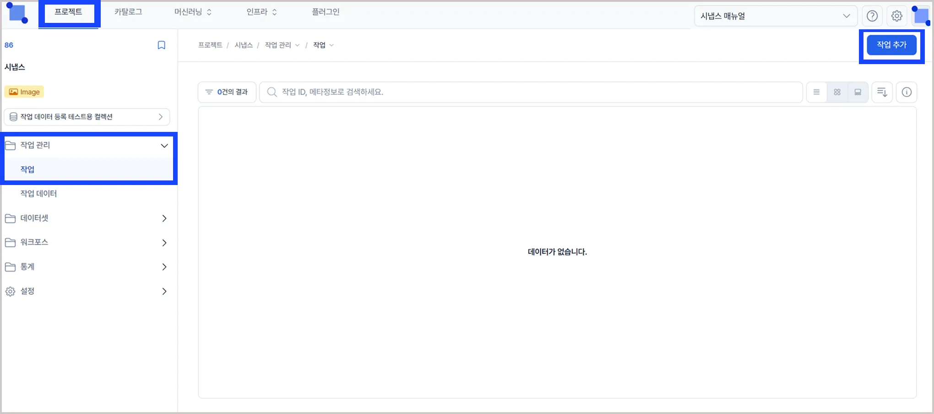Open the 시냅스 매뉴얼 dropdown
The width and height of the screenshot is (934, 414).
click(x=776, y=16)
